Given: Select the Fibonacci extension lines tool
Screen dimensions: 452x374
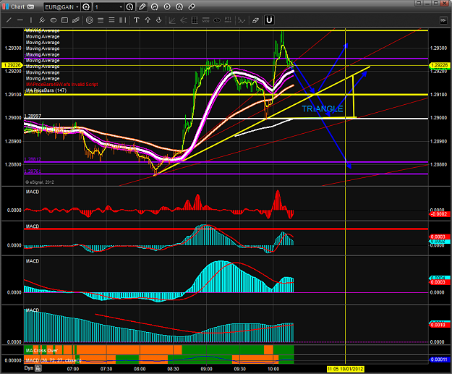Looking at the screenshot, I should point(111,20).
